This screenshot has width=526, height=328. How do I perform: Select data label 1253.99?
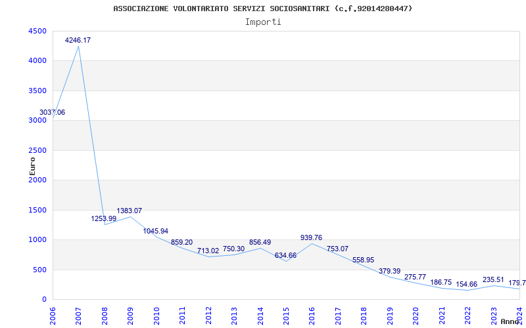pyautogui.click(x=104, y=218)
